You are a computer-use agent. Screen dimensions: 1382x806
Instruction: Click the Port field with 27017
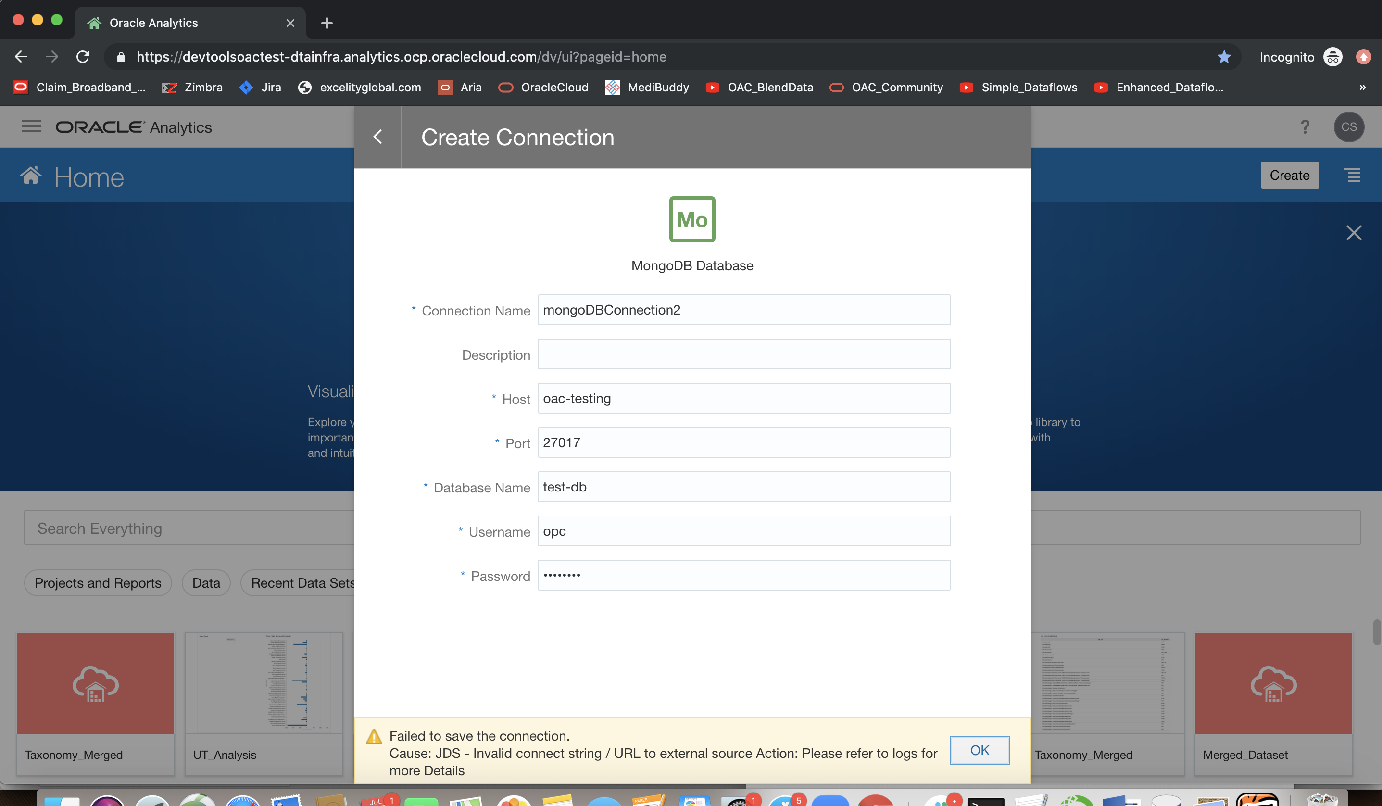(x=743, y=442)
